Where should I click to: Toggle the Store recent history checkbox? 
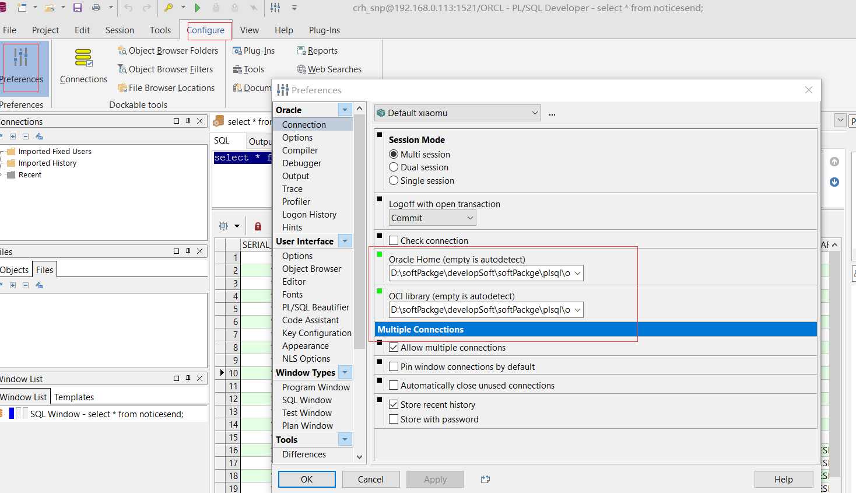[x=394, y=405]
